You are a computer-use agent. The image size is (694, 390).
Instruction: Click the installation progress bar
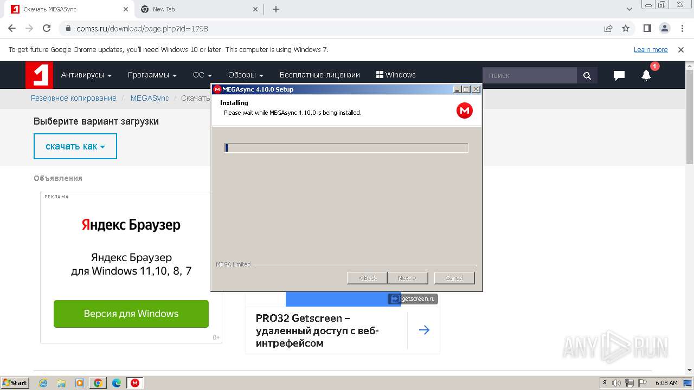coord(346,148)
